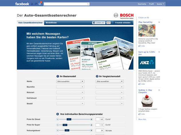
Task: Close the Play SocialCity ad
Action: pyautogui.click(x=159, y=22)
